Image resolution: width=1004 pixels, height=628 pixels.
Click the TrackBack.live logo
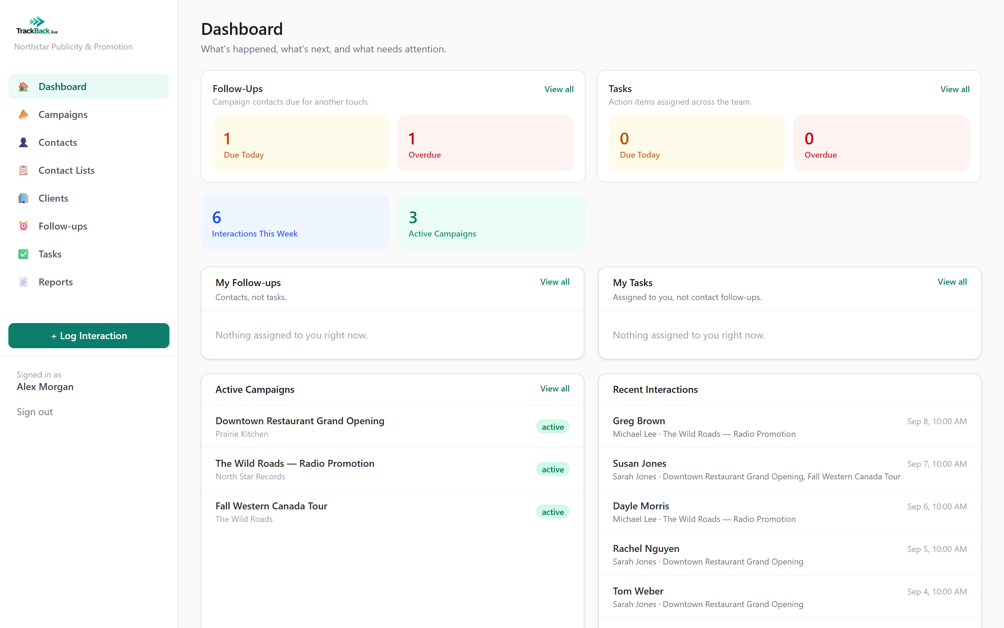click(37, 25)
